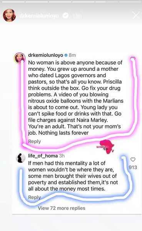Open the life_of_homa username link

click(43, 156)
